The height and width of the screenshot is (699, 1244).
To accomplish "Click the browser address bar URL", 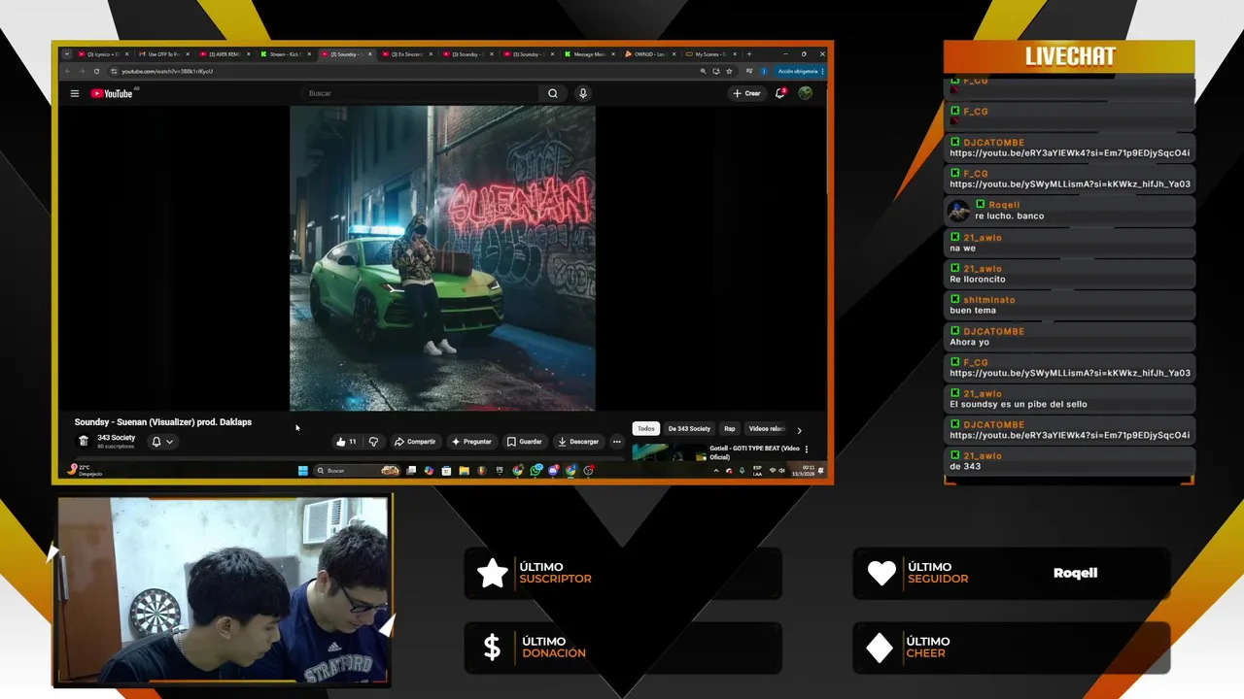I will [x=167, y=71].
